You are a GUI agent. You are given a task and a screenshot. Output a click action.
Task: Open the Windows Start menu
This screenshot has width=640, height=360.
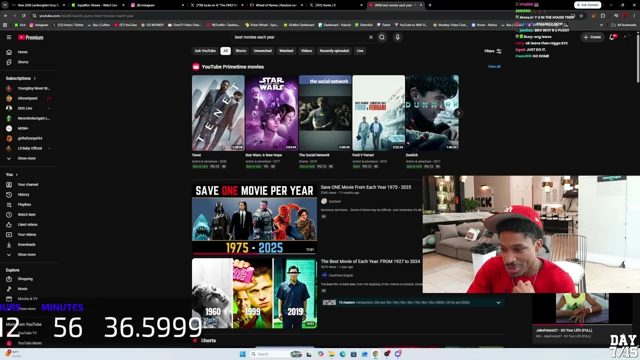(242, 354)
